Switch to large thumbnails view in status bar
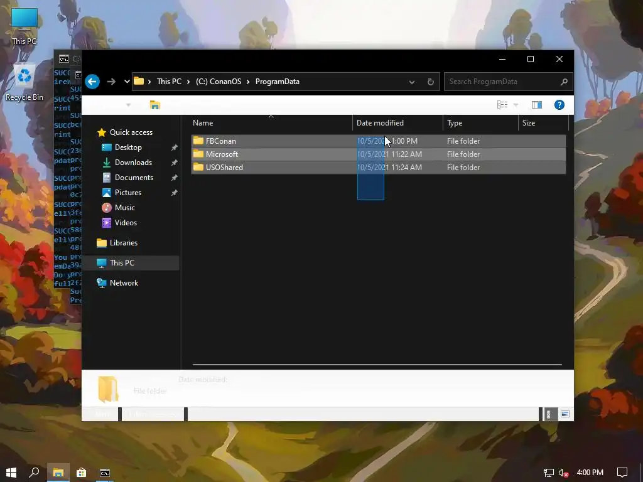643x482 pixels. click(565, 414)
